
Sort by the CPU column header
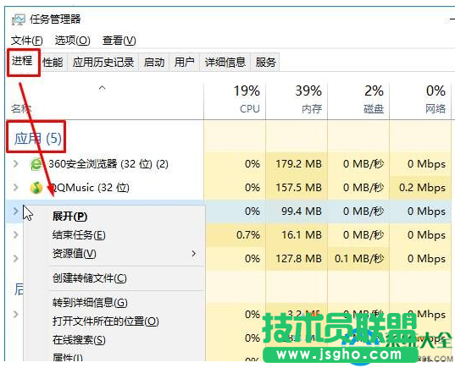235,100
